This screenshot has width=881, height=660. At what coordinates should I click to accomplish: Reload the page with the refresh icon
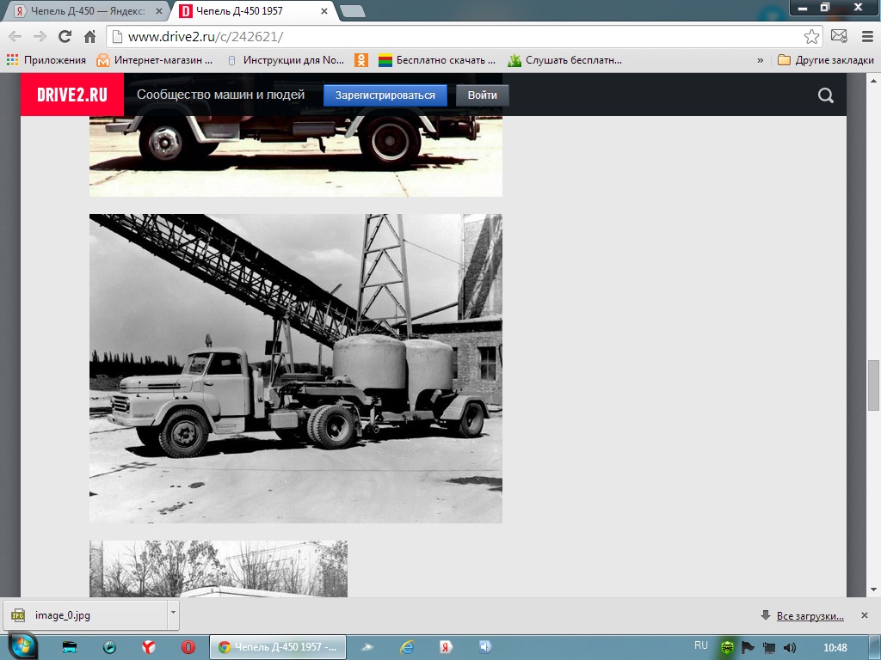65,37
